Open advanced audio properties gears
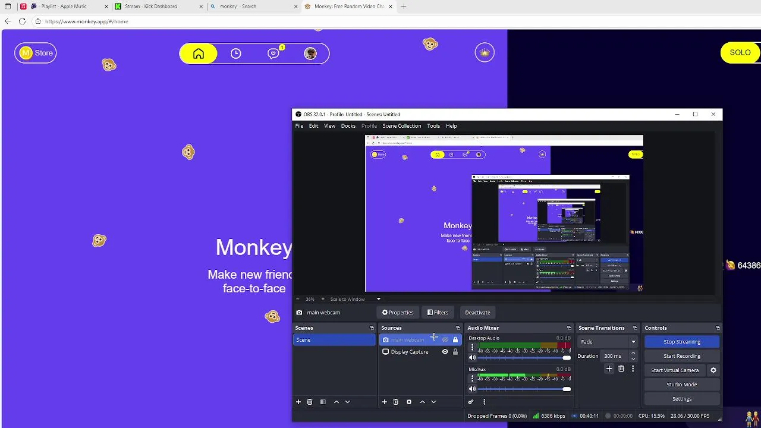761x428 pixels. point(471,402)
